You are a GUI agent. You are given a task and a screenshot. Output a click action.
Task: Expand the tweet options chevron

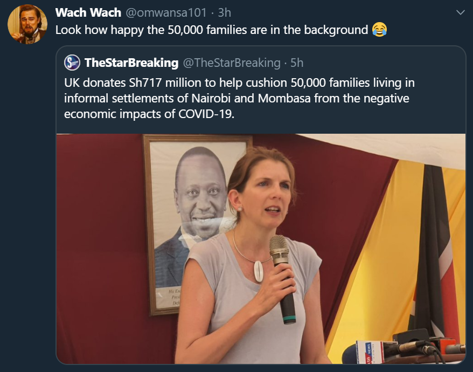460,12
